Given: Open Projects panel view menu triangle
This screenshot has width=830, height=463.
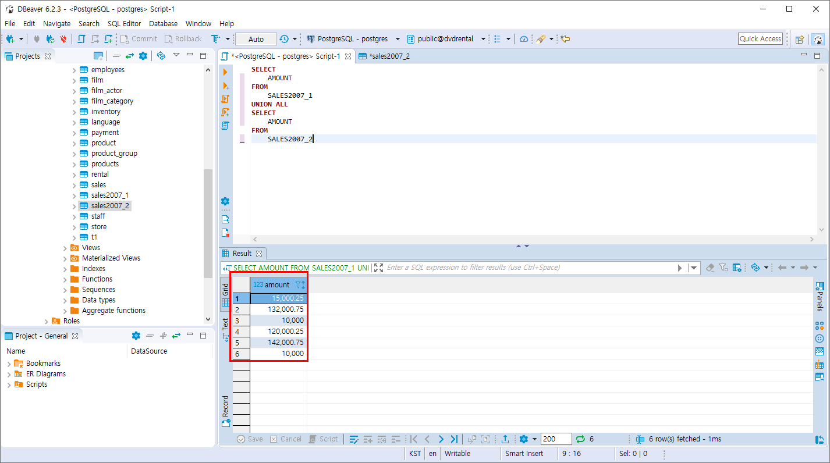Looking at the screenshot, I should [x=176, y=56].
